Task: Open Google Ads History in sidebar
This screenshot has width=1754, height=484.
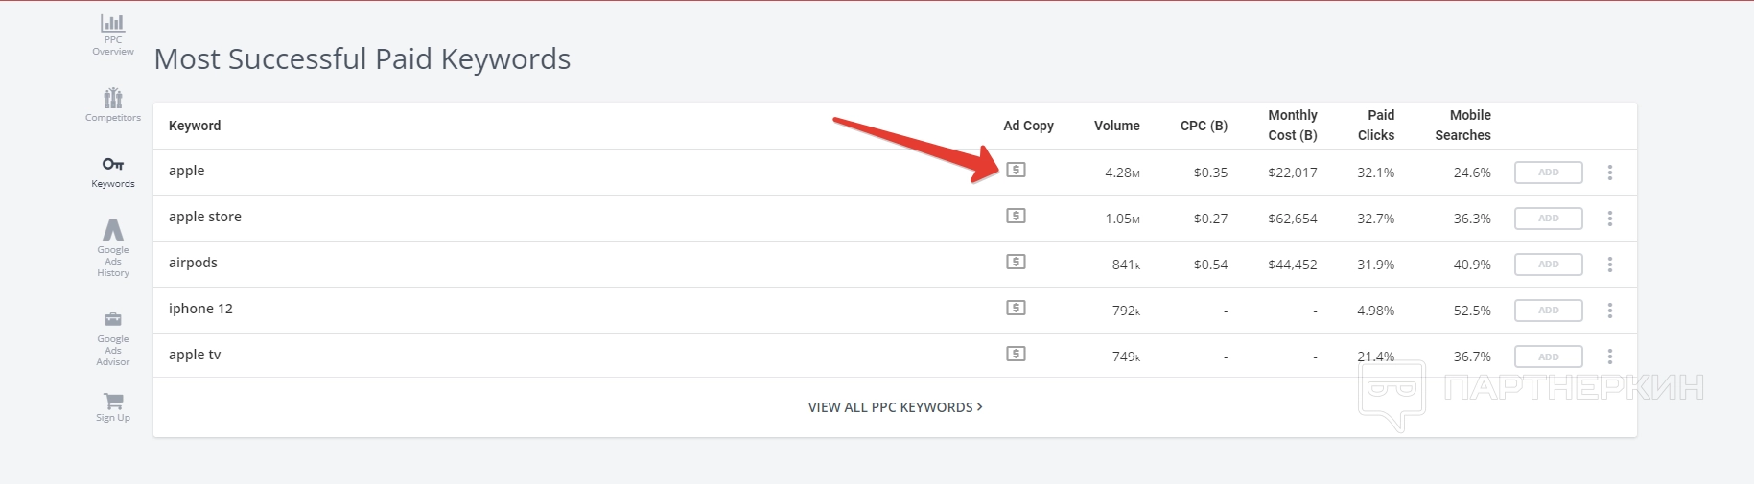Action: tap(113, 231)
